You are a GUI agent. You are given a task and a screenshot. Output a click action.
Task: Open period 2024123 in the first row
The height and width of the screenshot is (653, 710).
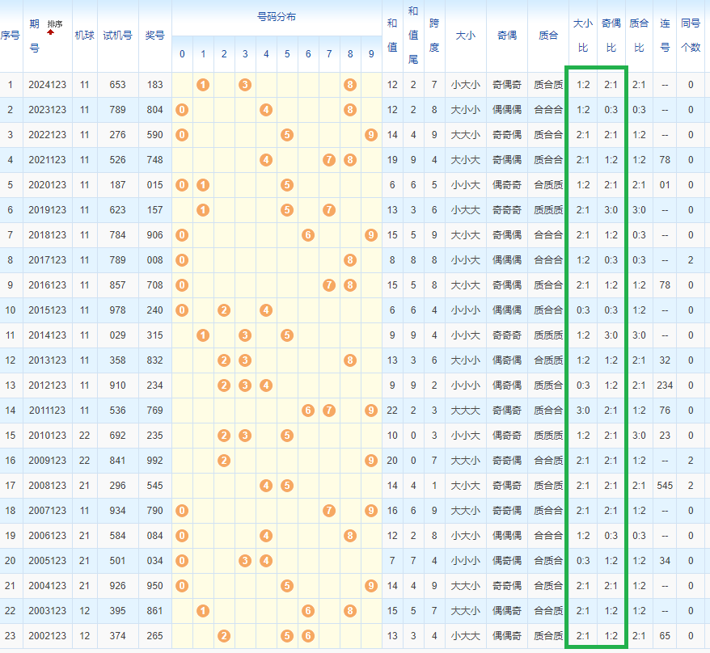48,85
